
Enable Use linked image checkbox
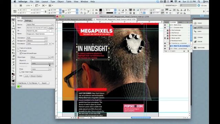point(20,72)
